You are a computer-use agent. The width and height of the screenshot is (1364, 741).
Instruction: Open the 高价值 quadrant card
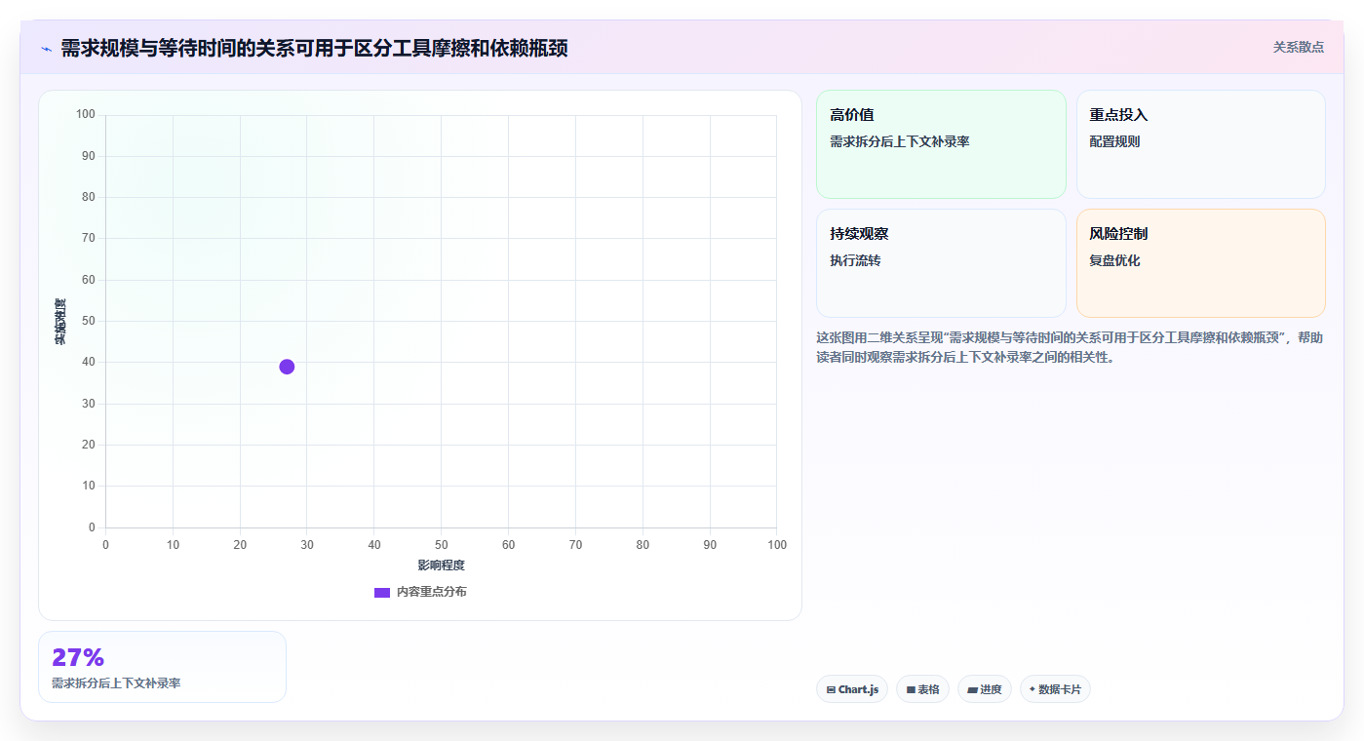tap(941, 144)
